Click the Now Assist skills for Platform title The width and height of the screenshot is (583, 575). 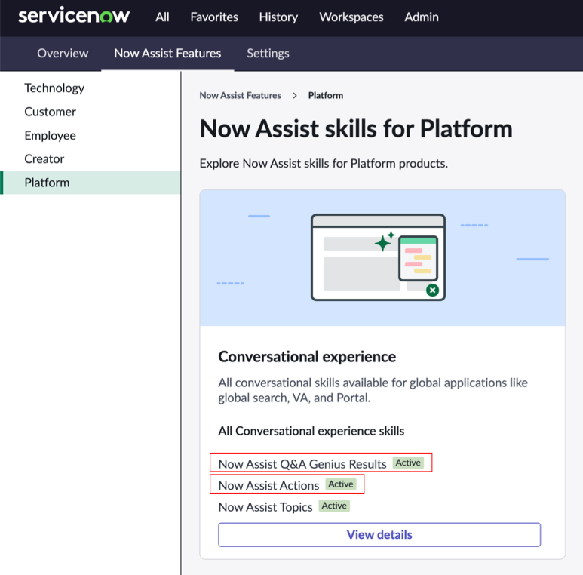pos(356,129)
